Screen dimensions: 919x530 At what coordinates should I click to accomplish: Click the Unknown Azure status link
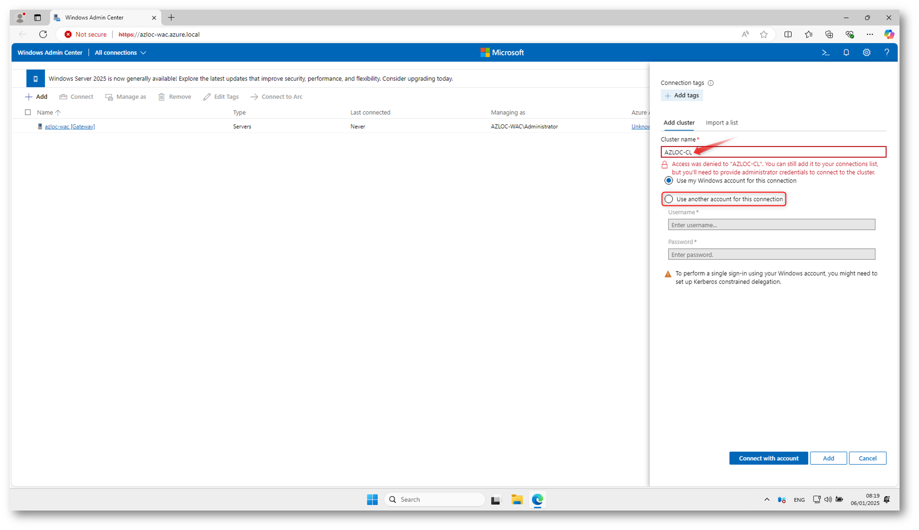[x=641, y=126]
